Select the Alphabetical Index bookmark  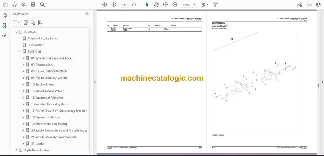37,150
